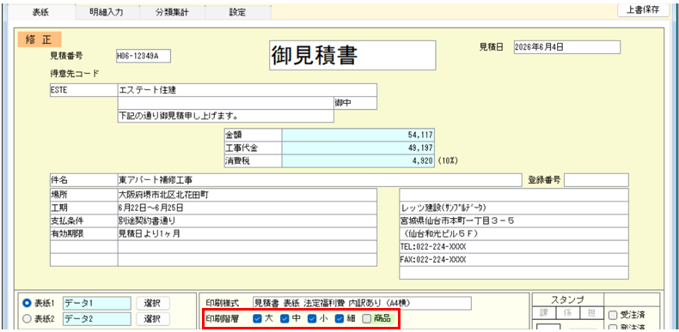
Task: Click the 場所 label cell
Action: click(x=83, y=195)
